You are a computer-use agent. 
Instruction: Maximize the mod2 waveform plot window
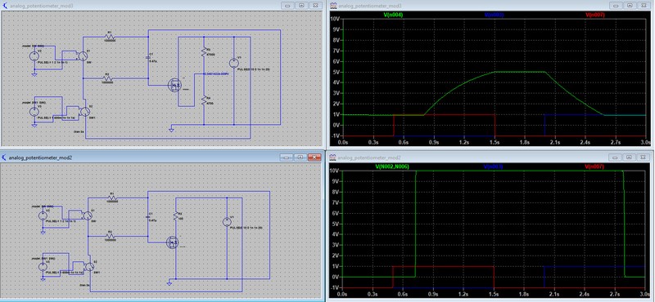(630, 158)
